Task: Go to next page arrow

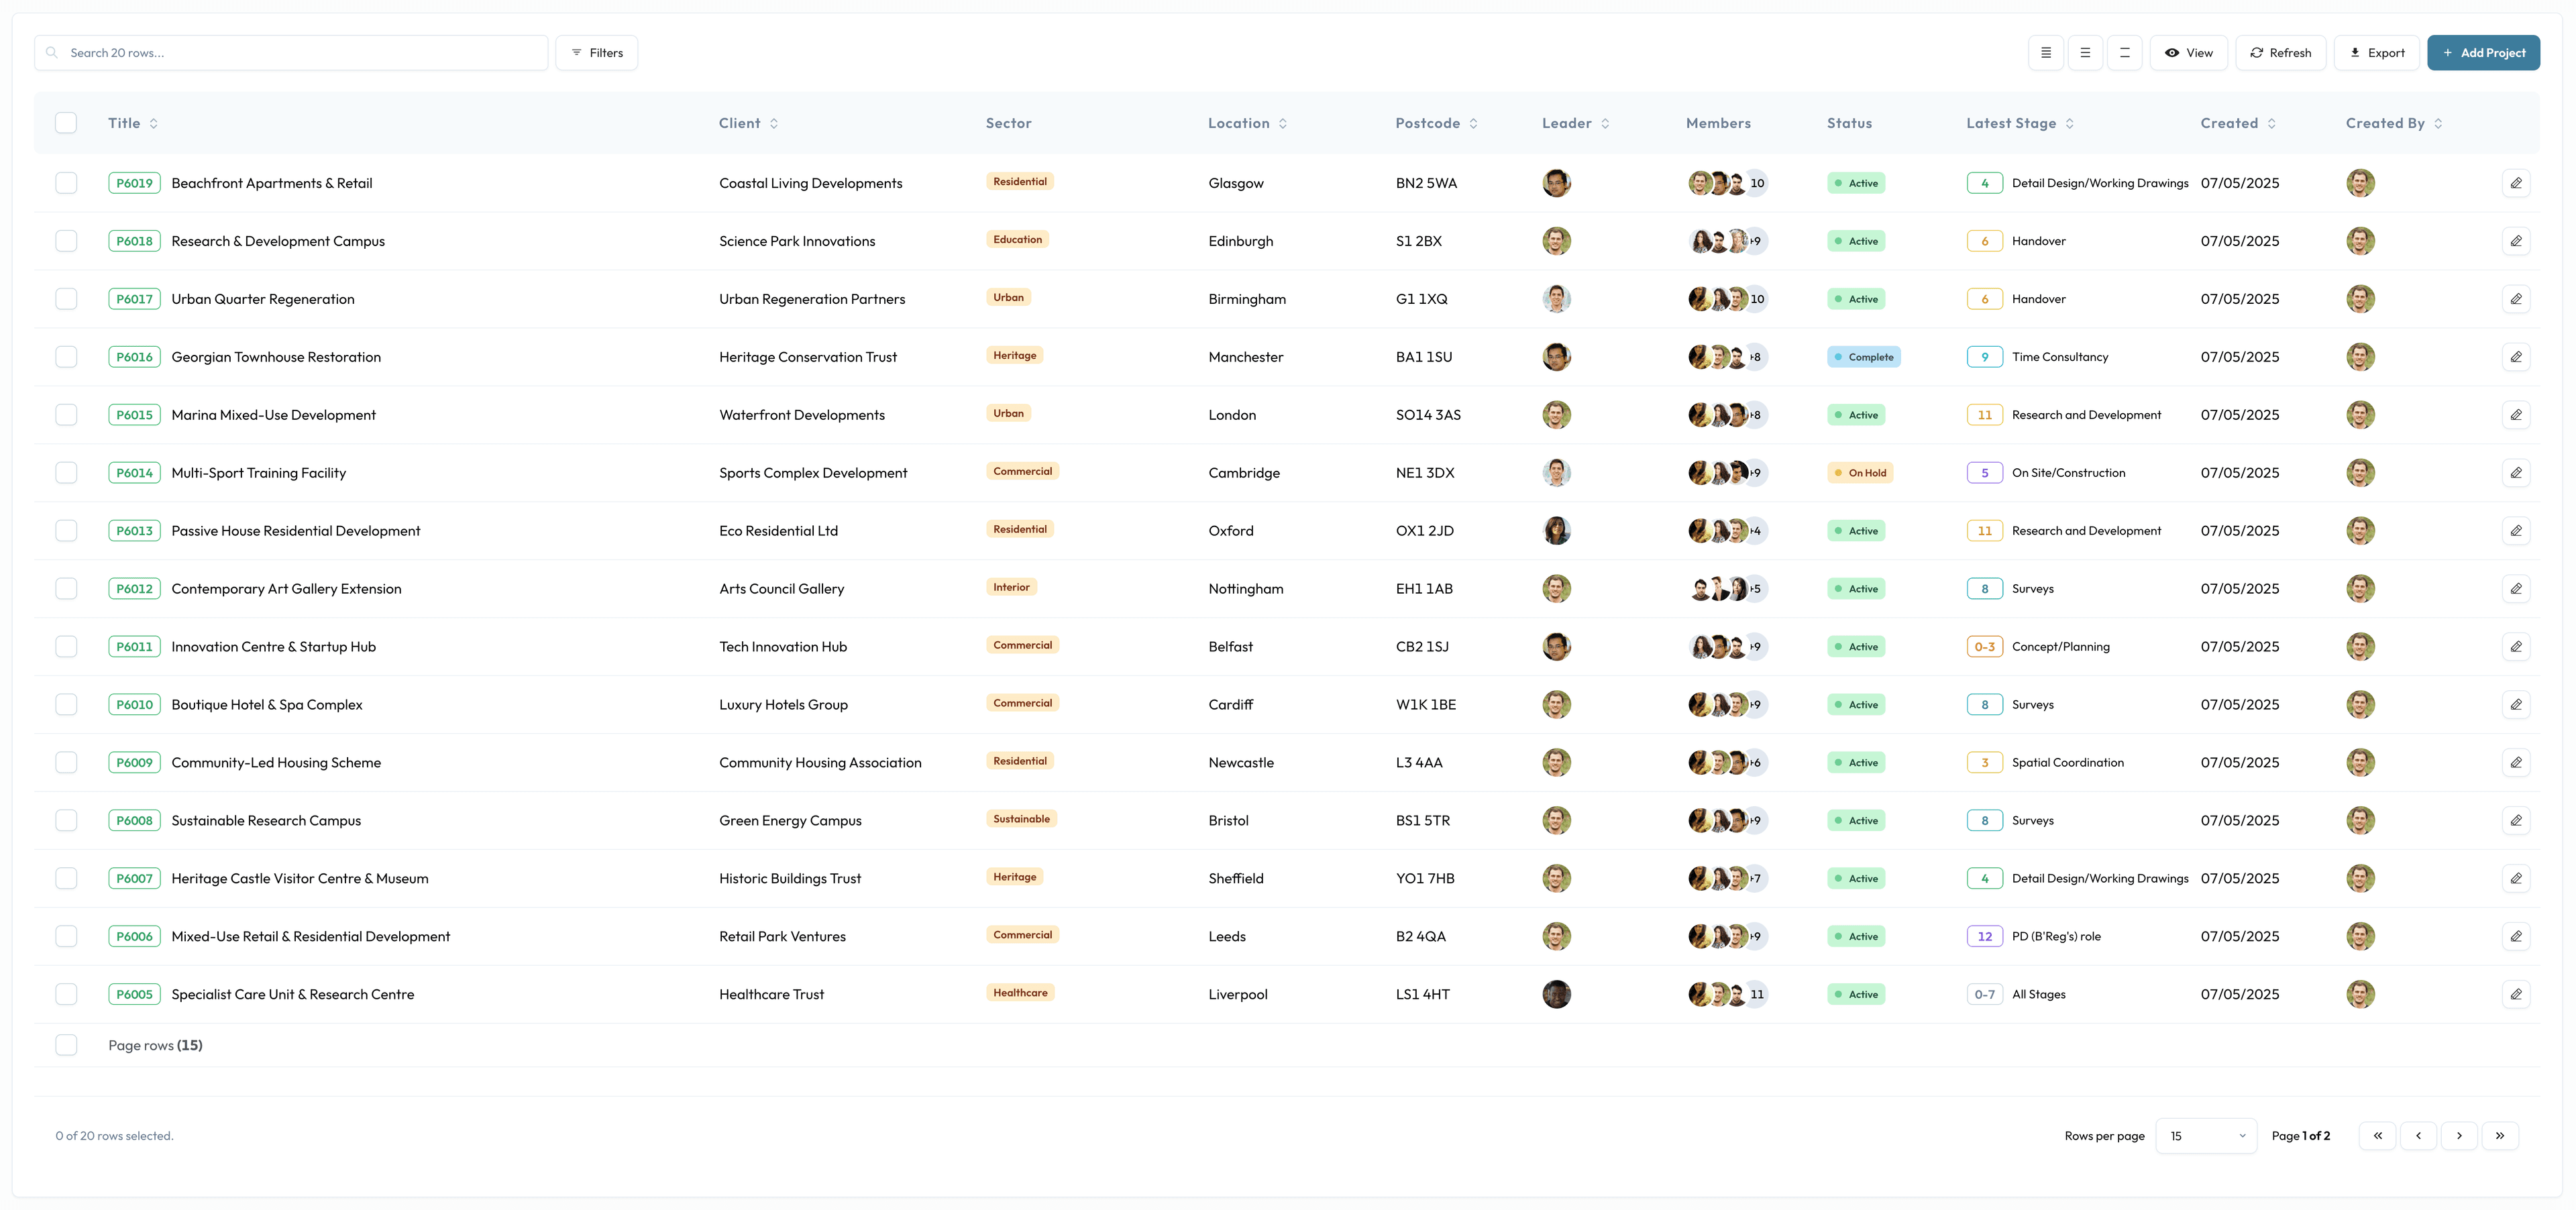Action: (x=2459, y=1136)
